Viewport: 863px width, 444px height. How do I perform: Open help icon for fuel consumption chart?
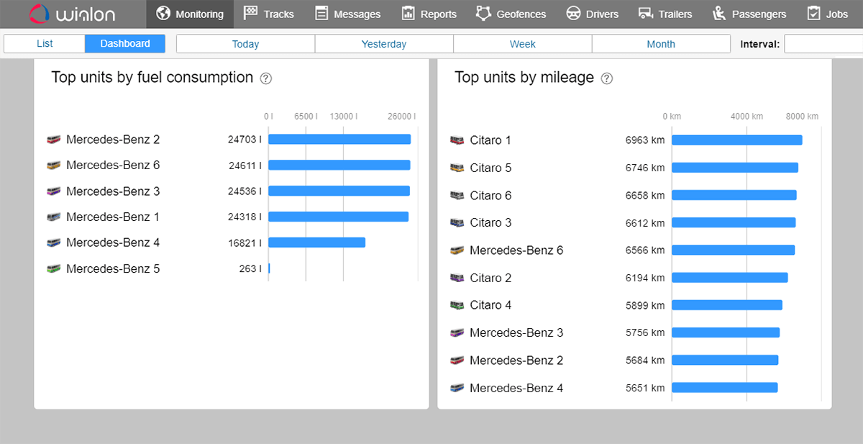[x=265, y=78]
